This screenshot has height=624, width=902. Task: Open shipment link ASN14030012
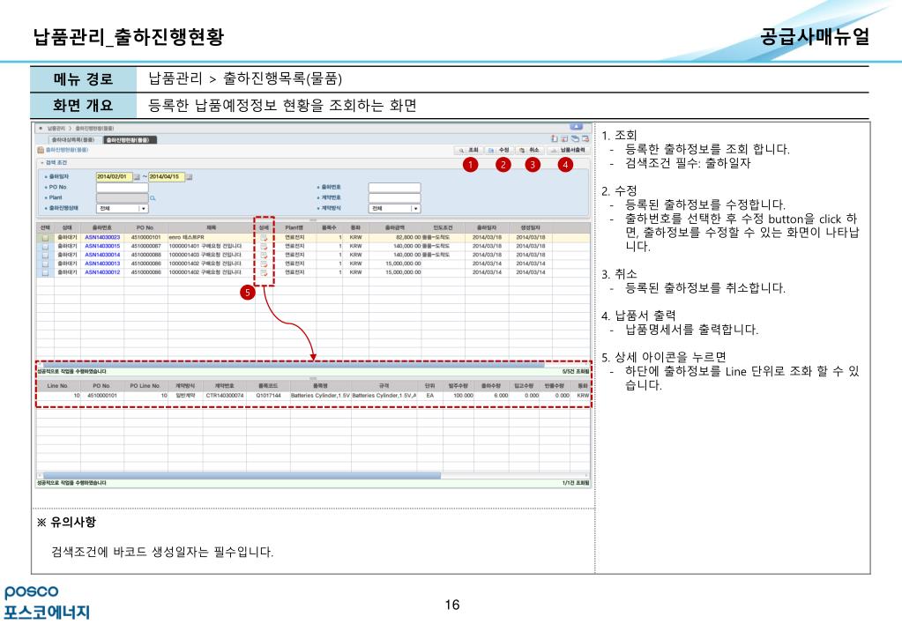click(x=102, y=272)
